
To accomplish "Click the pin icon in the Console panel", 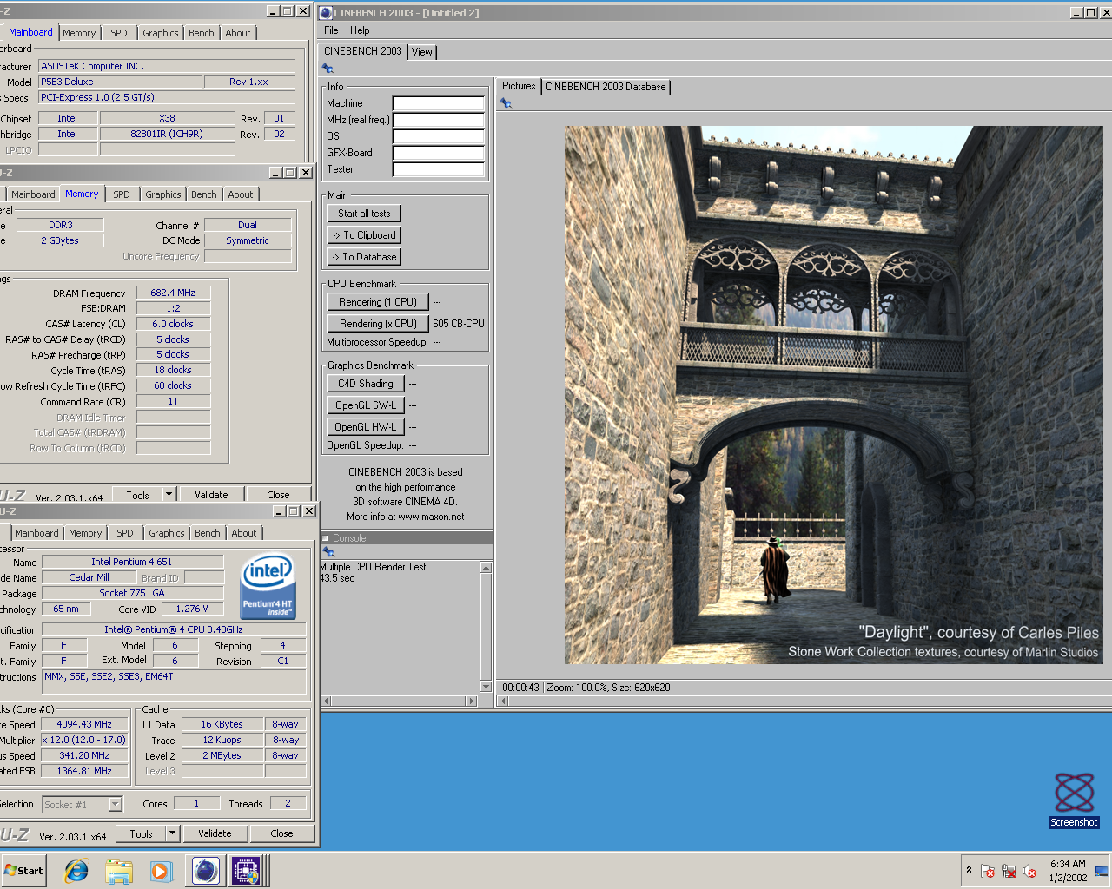I will [x=328, y=552].
